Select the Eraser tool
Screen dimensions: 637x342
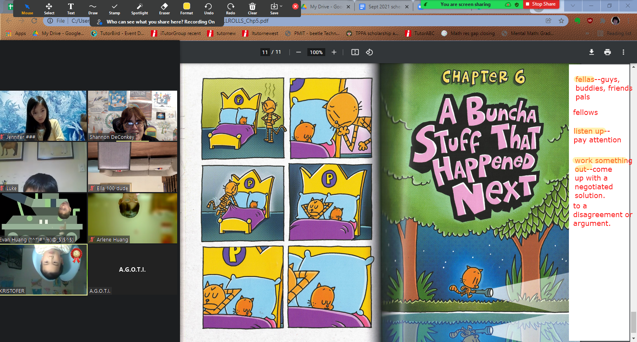point(164,9)
